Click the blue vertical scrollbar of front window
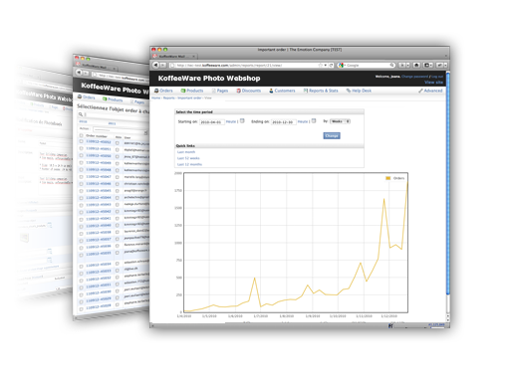The width and height of the screenshot is (508, 383). [447, 183]
